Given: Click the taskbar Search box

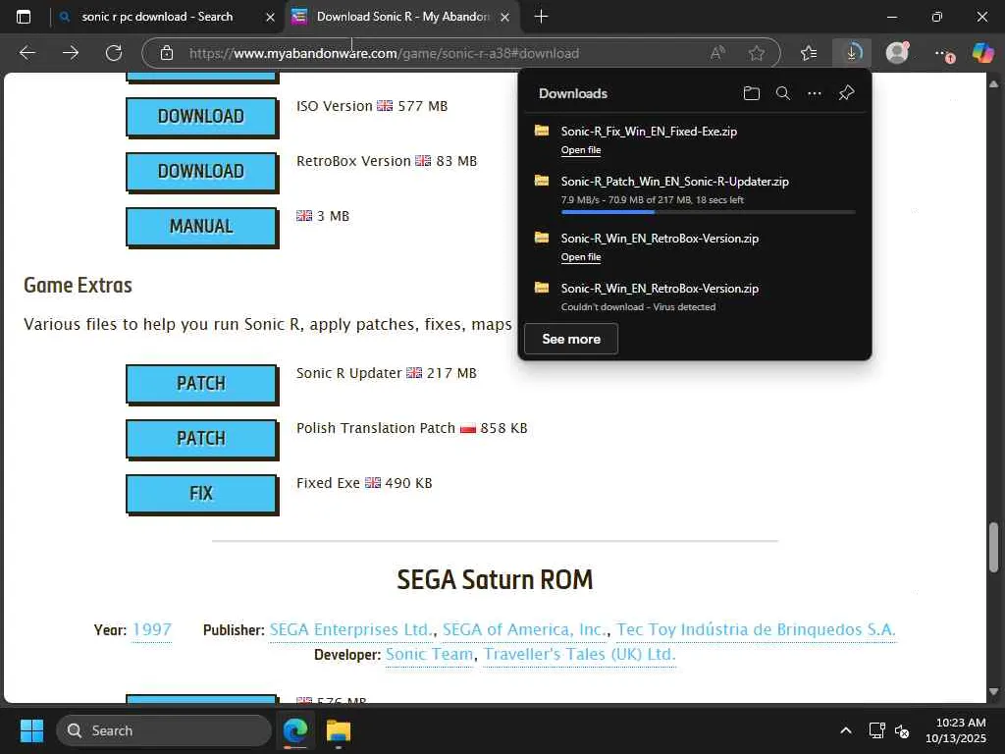Looking at the screenshot, I should coord(165,730).
